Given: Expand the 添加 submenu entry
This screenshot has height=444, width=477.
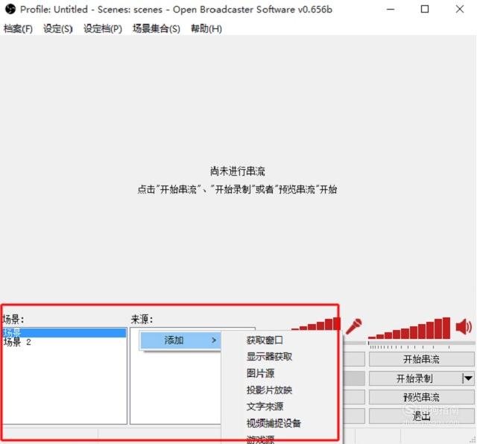Looking at the screenshot, I should point(180,340).
